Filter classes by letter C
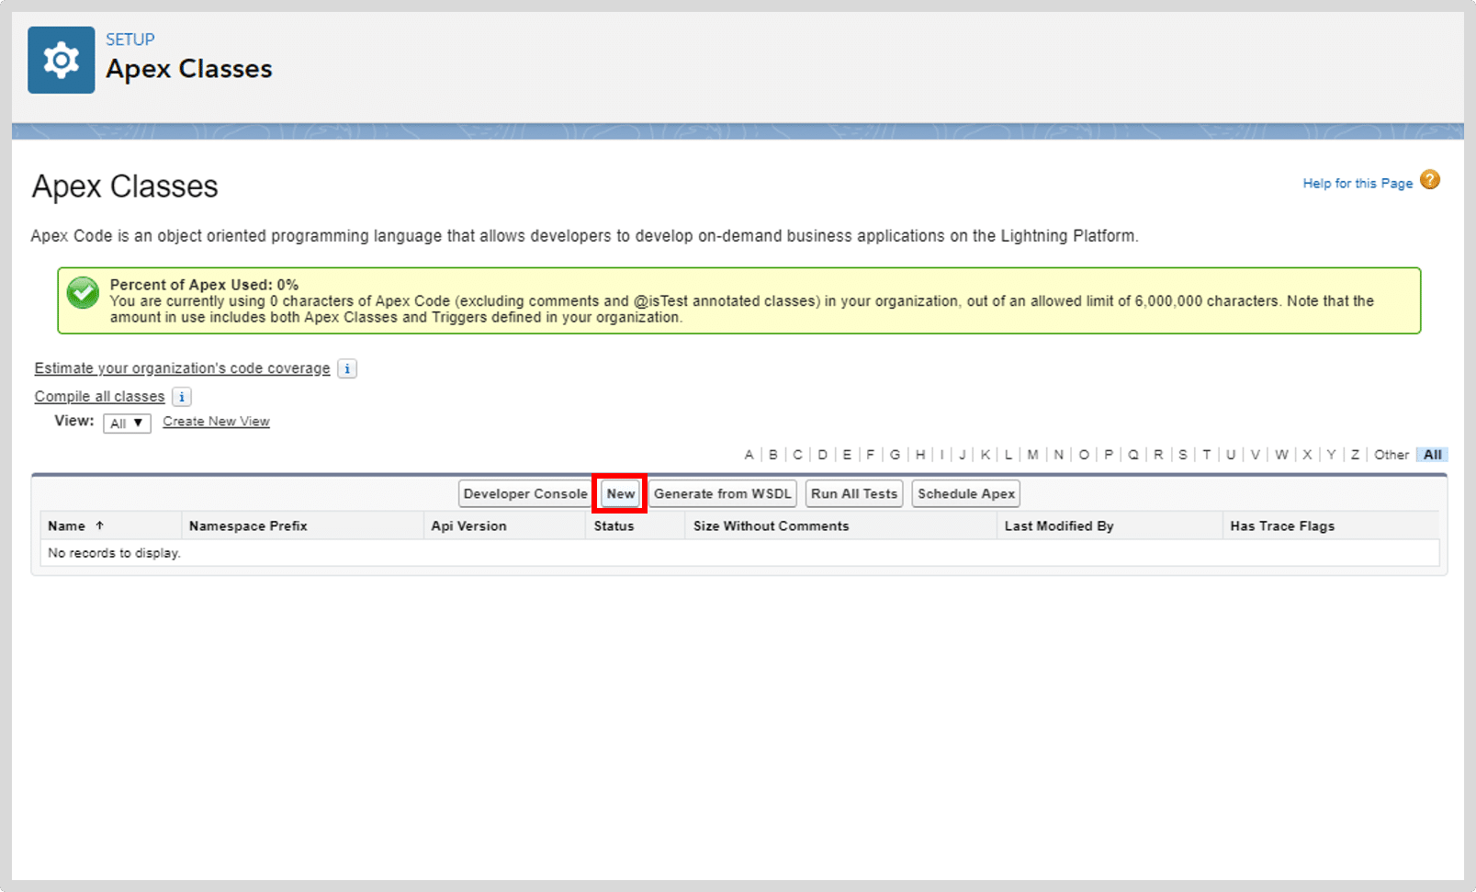The image size is (1476, 892). [x=797, y=455]
